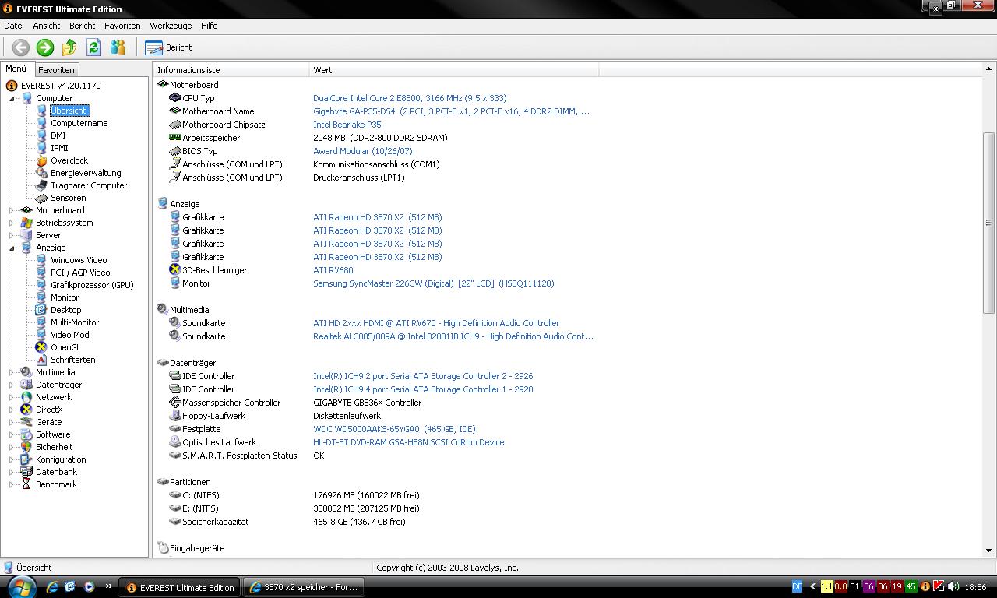Select the Tragbarer Computer icon
Viewport: 997px width, 598px height.
coord(41,185)
